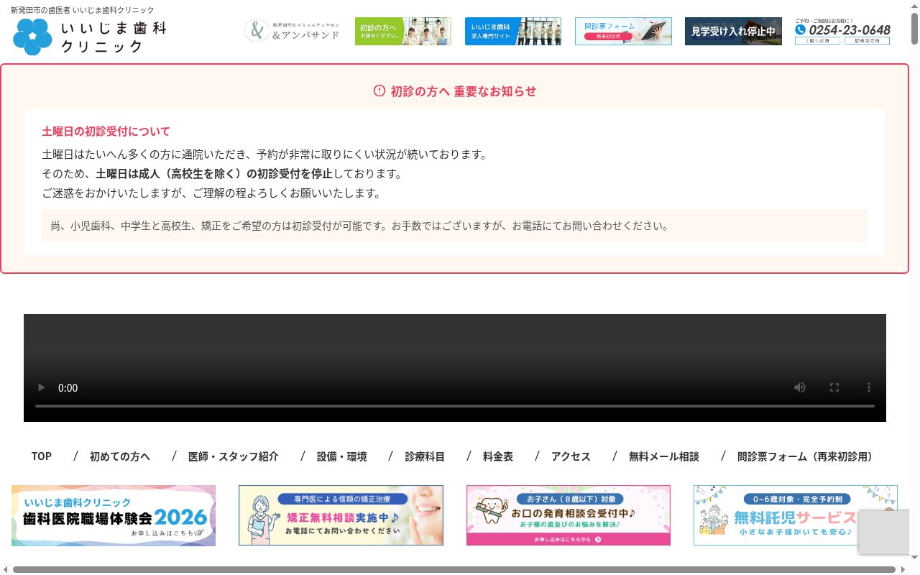Open the いいじま歯科 求人専門サイト banner
The width and height of the screenshot is (920, 575).
513,31
